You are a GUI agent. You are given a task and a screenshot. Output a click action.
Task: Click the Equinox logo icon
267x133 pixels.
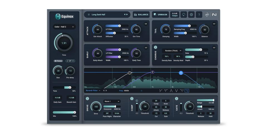pyautogui.click(x=58, y=16)
